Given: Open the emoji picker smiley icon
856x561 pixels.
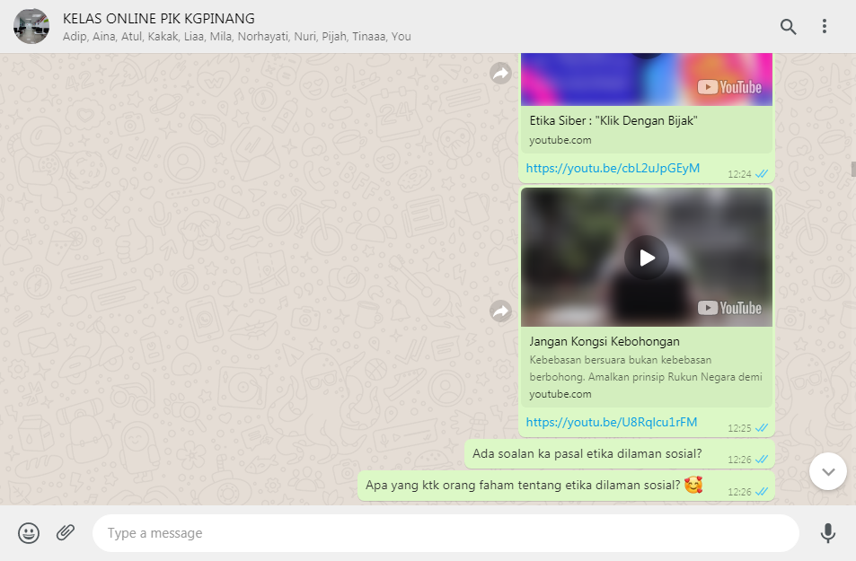Looking at the screenshot, I should pyautogui.click(x=29, y=533).
